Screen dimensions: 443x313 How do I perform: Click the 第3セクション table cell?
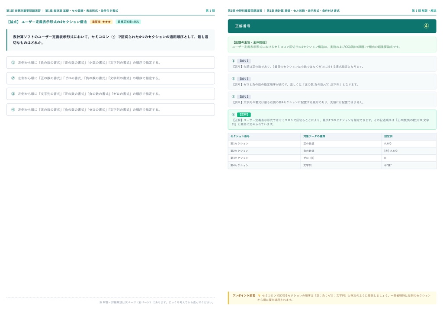tap(264, 158)
